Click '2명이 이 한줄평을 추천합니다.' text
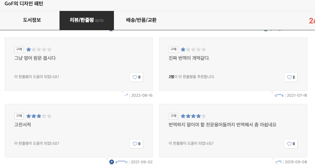Viewport: 315px width, 167px height. point(192,77)
